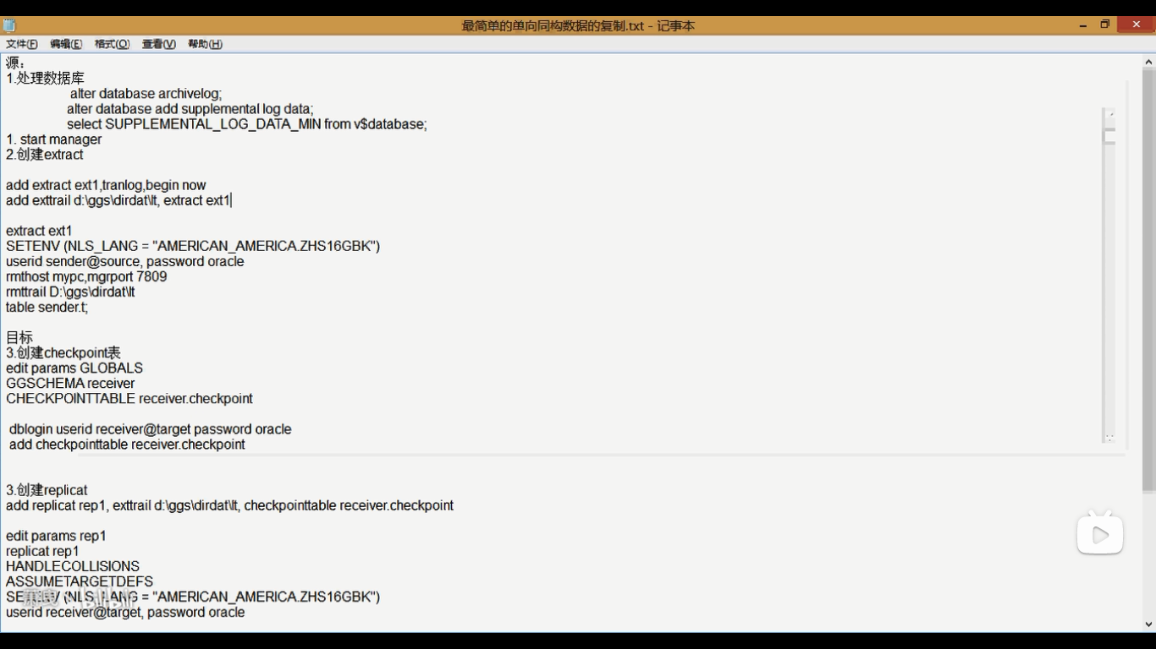1156x649 pixels.
Task: Click the line "HANDLECOLLISIONS"
Action: (x=73, y=565)
